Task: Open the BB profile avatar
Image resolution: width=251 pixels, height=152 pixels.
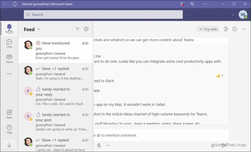Action: click(x=243, y=14)
